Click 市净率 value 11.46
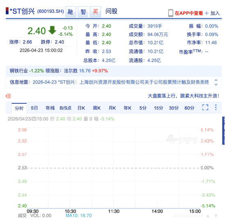The image size is (225, 219). click(211, 43)
